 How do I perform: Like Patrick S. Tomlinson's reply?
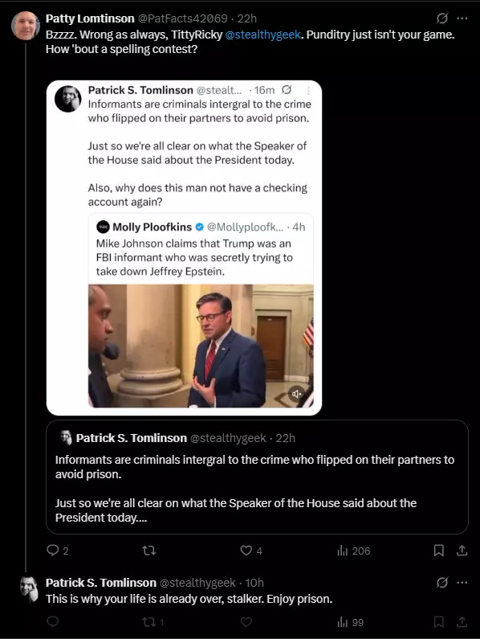(x=246, y=622)
